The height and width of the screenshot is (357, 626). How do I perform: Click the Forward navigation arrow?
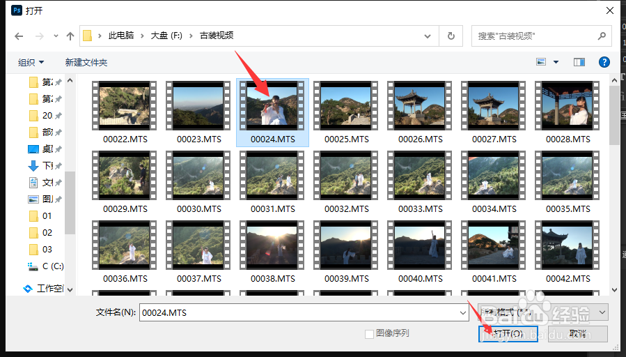click(40, 36)
